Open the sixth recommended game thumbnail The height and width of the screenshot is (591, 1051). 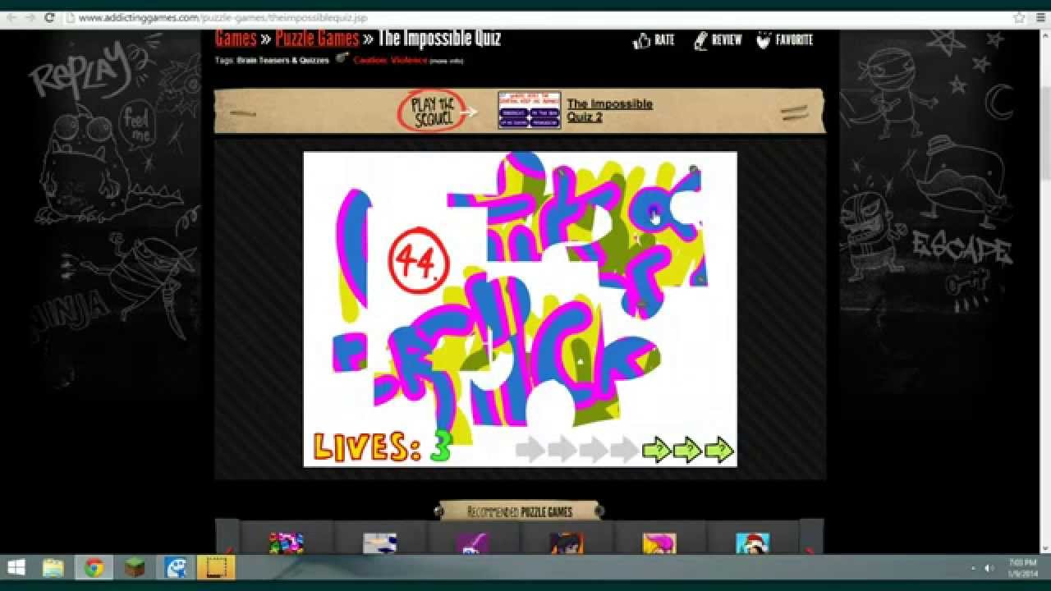753,543
